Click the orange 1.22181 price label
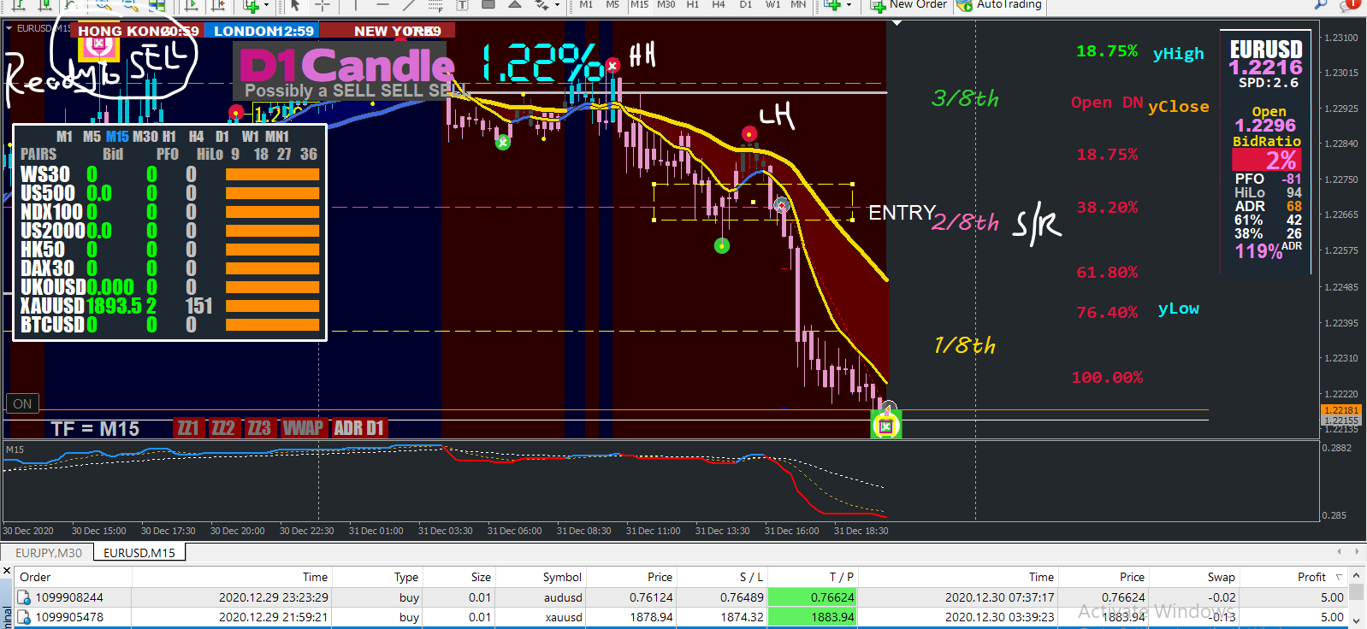 click(1340, 410)
